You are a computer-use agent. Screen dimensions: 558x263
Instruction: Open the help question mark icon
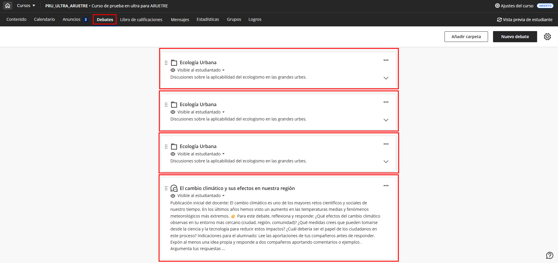549,255
